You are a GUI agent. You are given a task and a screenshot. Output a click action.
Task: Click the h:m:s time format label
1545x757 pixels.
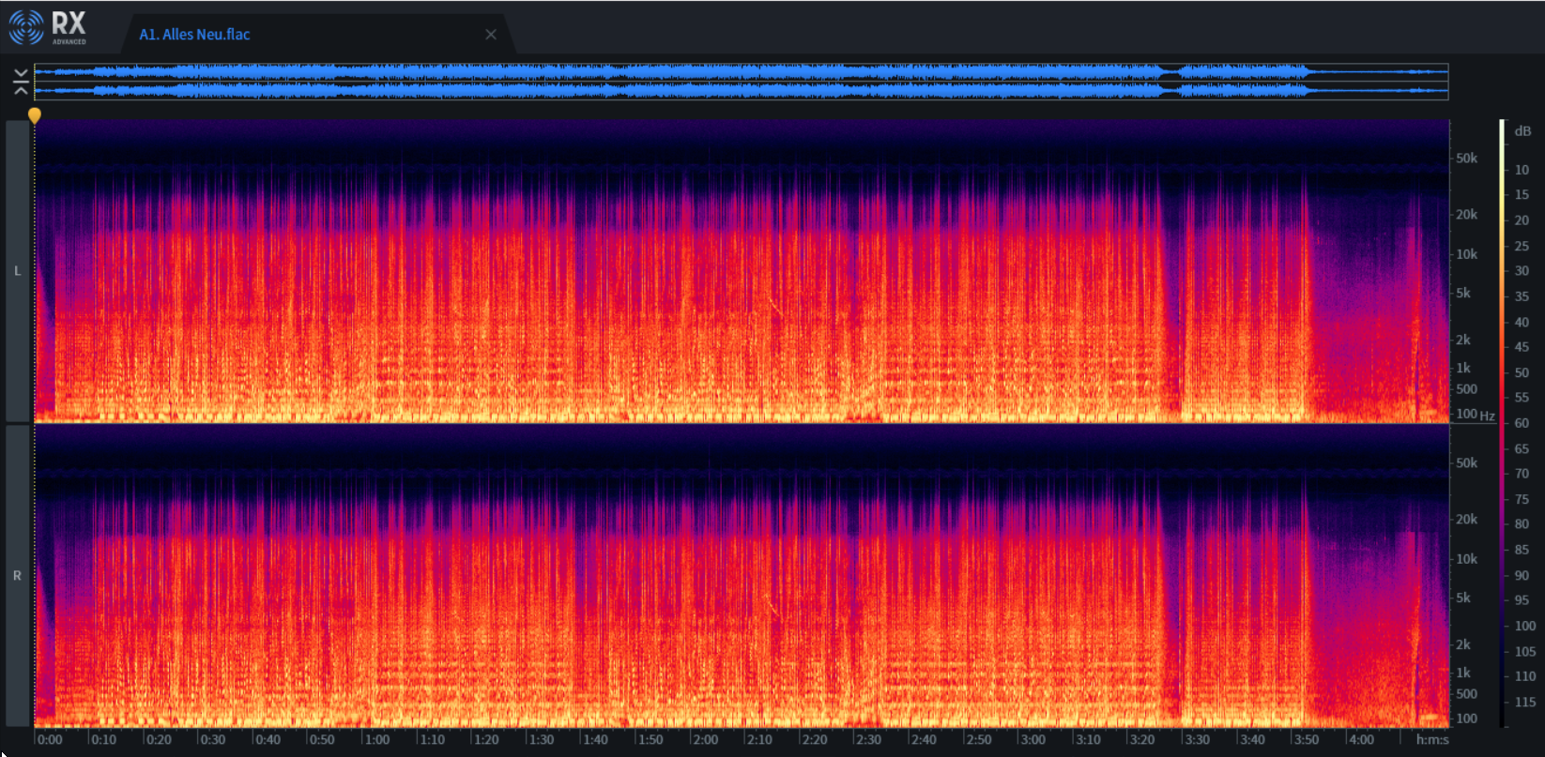coord(1432,739)
